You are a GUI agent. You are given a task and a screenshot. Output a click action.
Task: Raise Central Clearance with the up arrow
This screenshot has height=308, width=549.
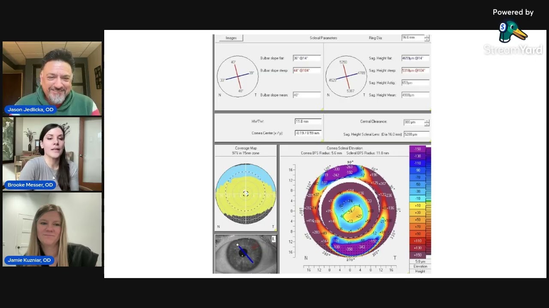point(427,121)
